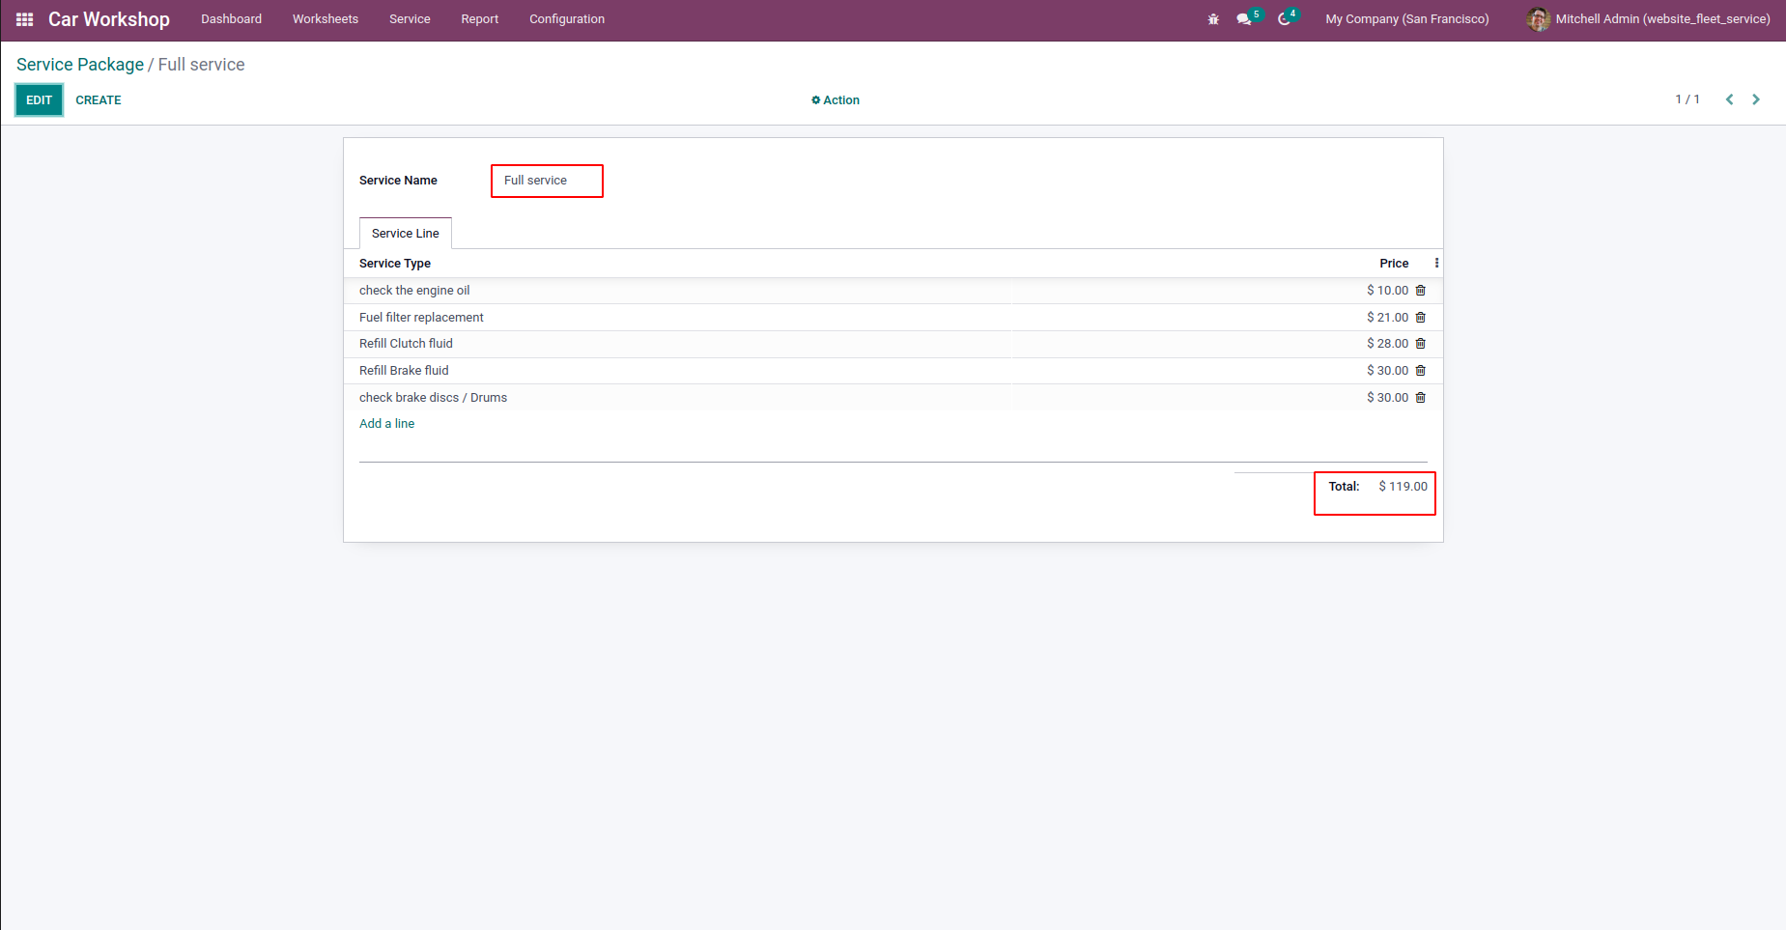This screenshot has height=930, width=1786.
Task: Open the Report menu
Action: 480,19
